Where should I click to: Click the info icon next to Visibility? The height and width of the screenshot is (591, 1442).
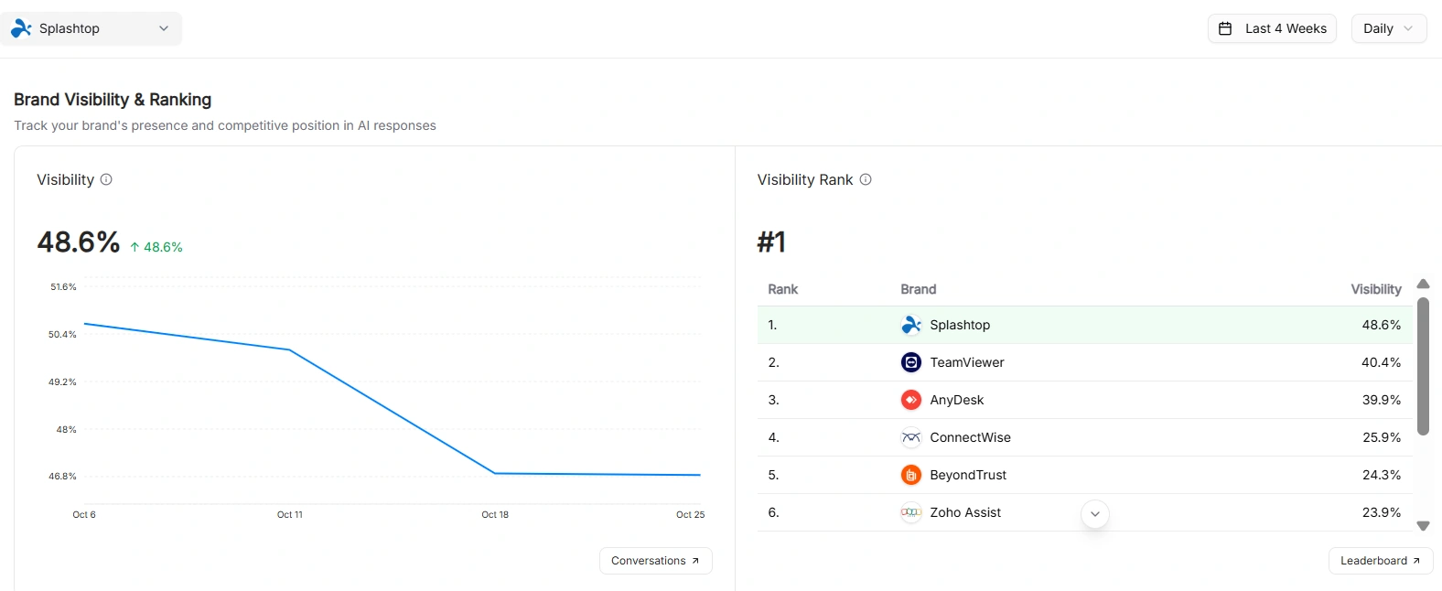click(x=106, y=179)
